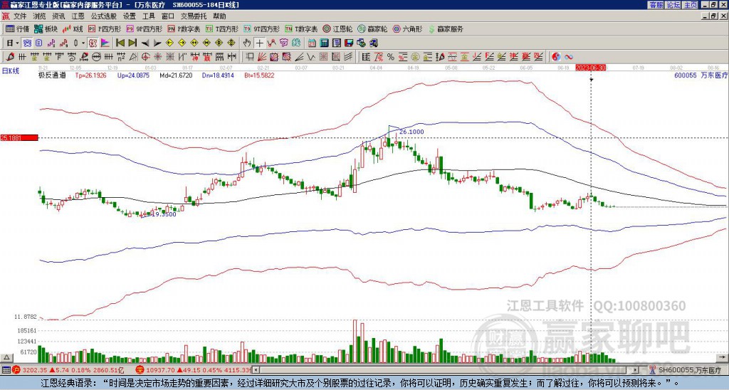Switch to the K线 chart view
Screen dimensions: 729x390
[x=73, y=28]
